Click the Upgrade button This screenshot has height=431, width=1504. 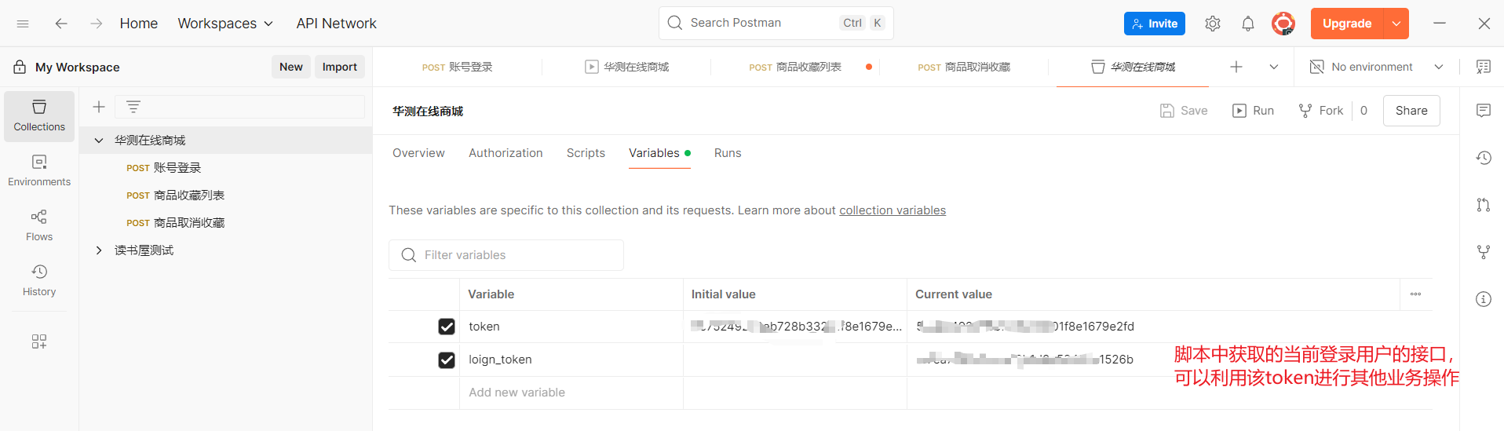pos(1347,24)
